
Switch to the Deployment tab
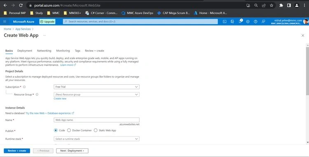click(25, 51)
